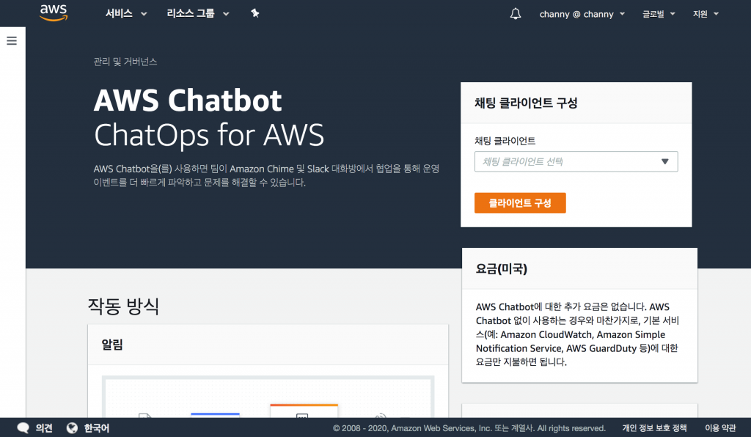Open the notifications bell icon
Viewport: 751px width, 437px height.
[x=516, y=14]
